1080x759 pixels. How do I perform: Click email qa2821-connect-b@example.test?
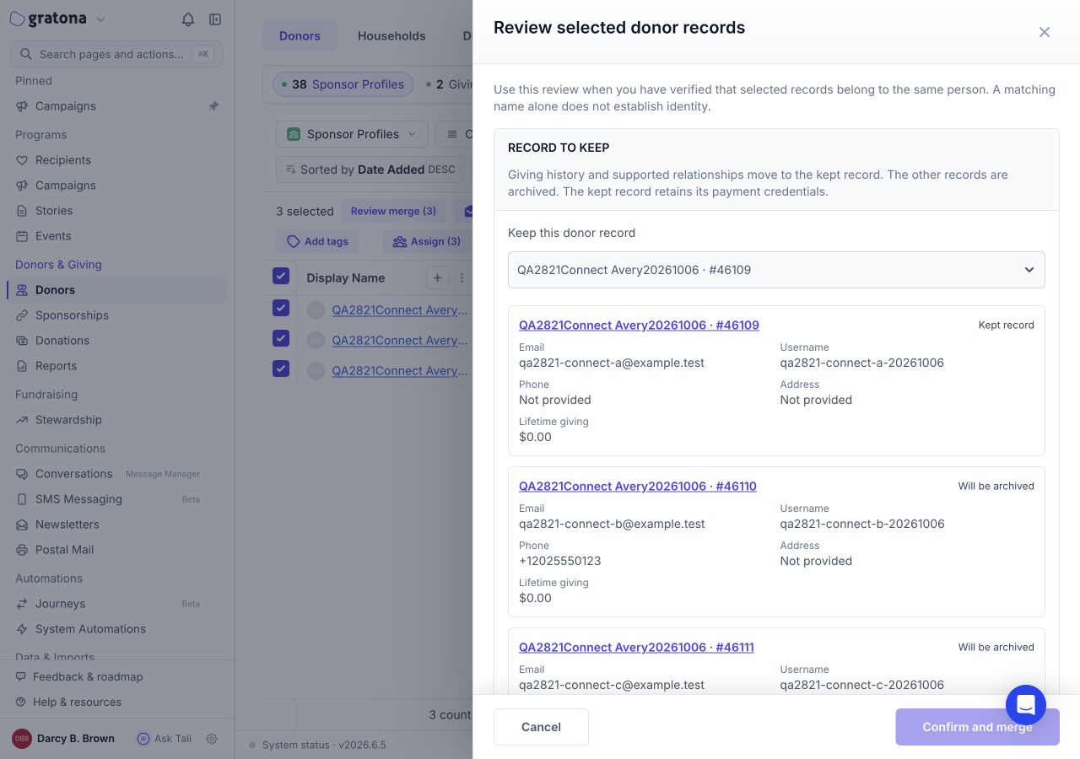point(612,524)
